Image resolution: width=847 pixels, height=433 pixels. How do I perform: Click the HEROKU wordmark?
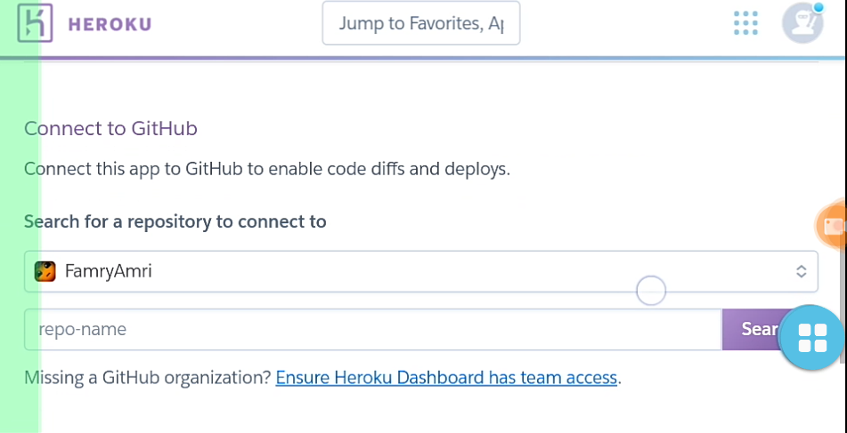110,24
